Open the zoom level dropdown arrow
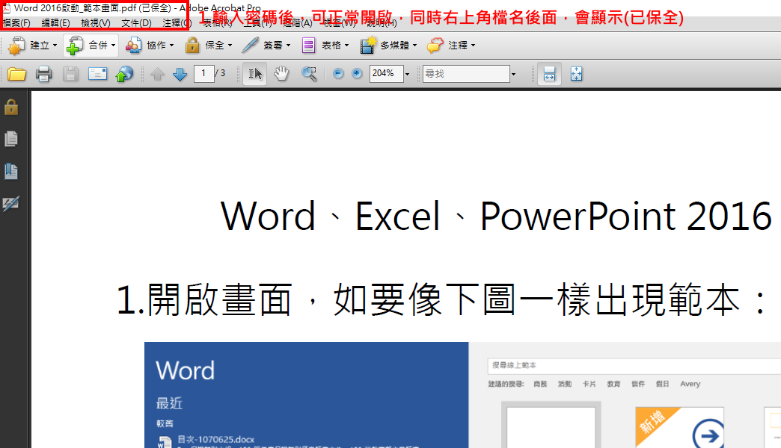 tap(408, 74)
